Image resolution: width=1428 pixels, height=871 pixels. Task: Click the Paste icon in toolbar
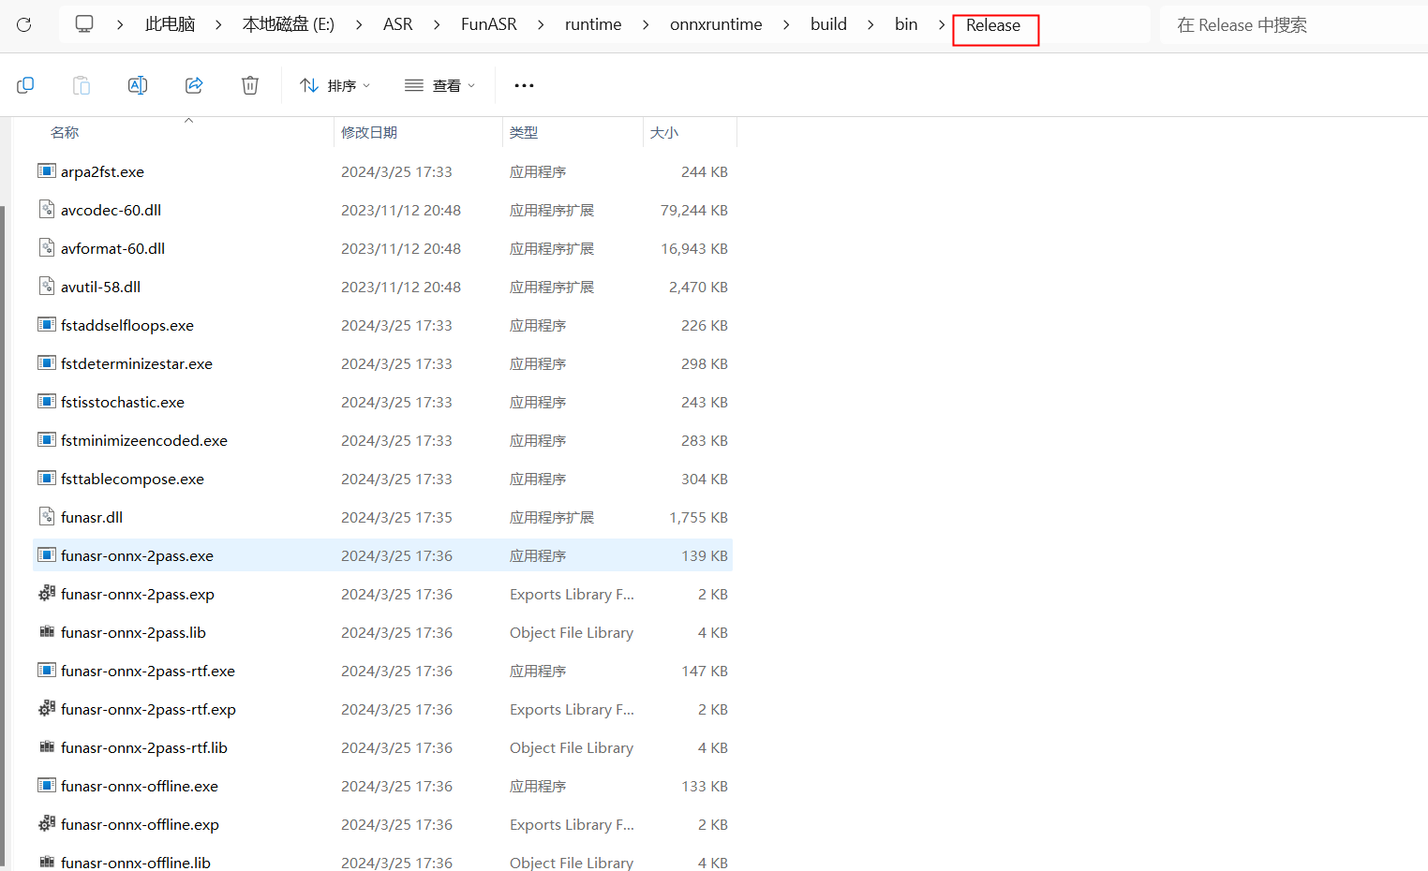82,85
